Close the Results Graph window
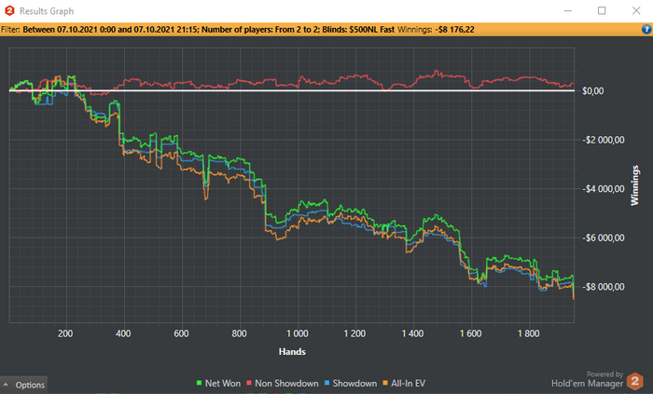Viewport: 653px width, 394px height. (x=636, y=11)
